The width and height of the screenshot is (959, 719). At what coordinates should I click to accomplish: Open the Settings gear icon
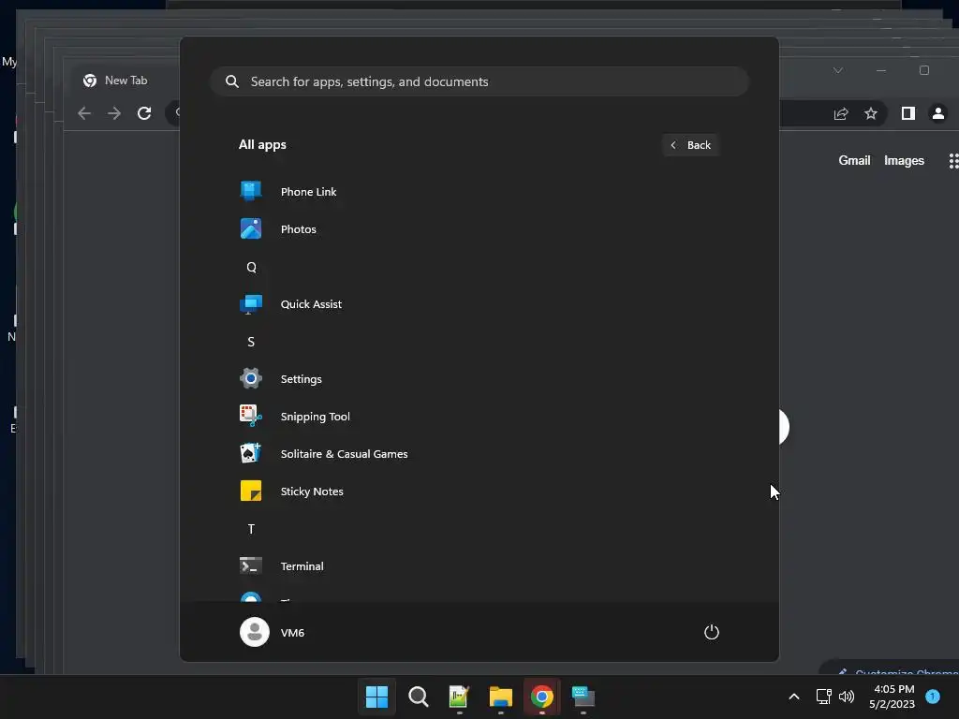[x=251, y=378]
